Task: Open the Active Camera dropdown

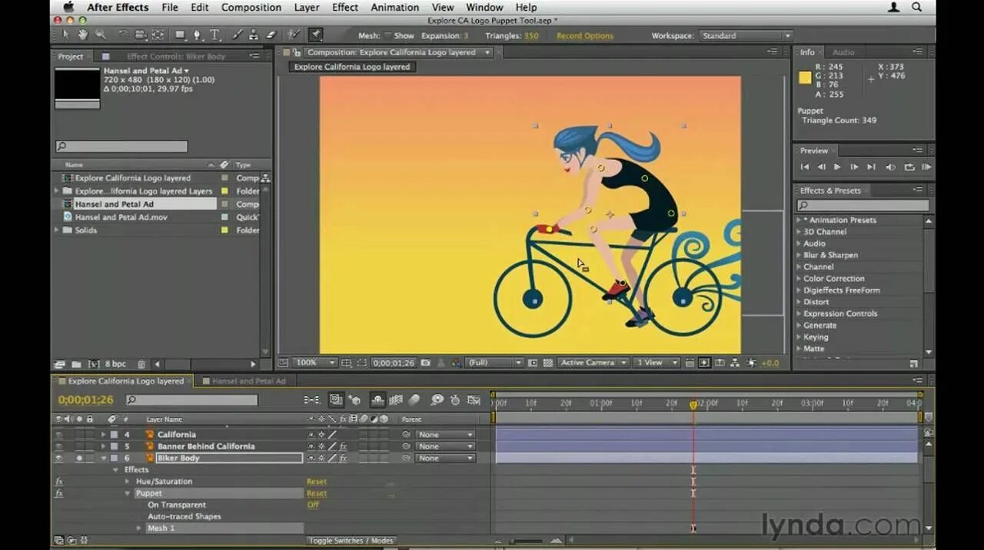Action: point(592,363)
